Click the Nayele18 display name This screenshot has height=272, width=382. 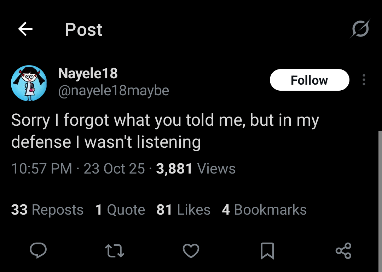[x=88, y=74]
